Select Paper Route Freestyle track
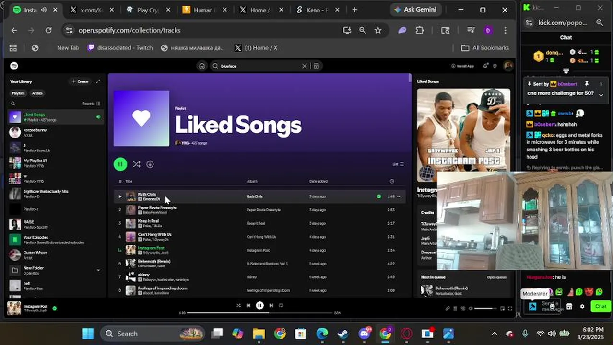613x345 pixels. (x=259, y=210)
